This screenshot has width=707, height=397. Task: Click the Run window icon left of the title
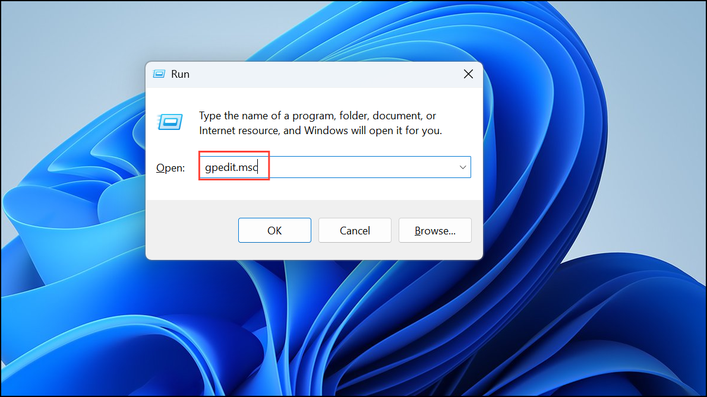159,74
